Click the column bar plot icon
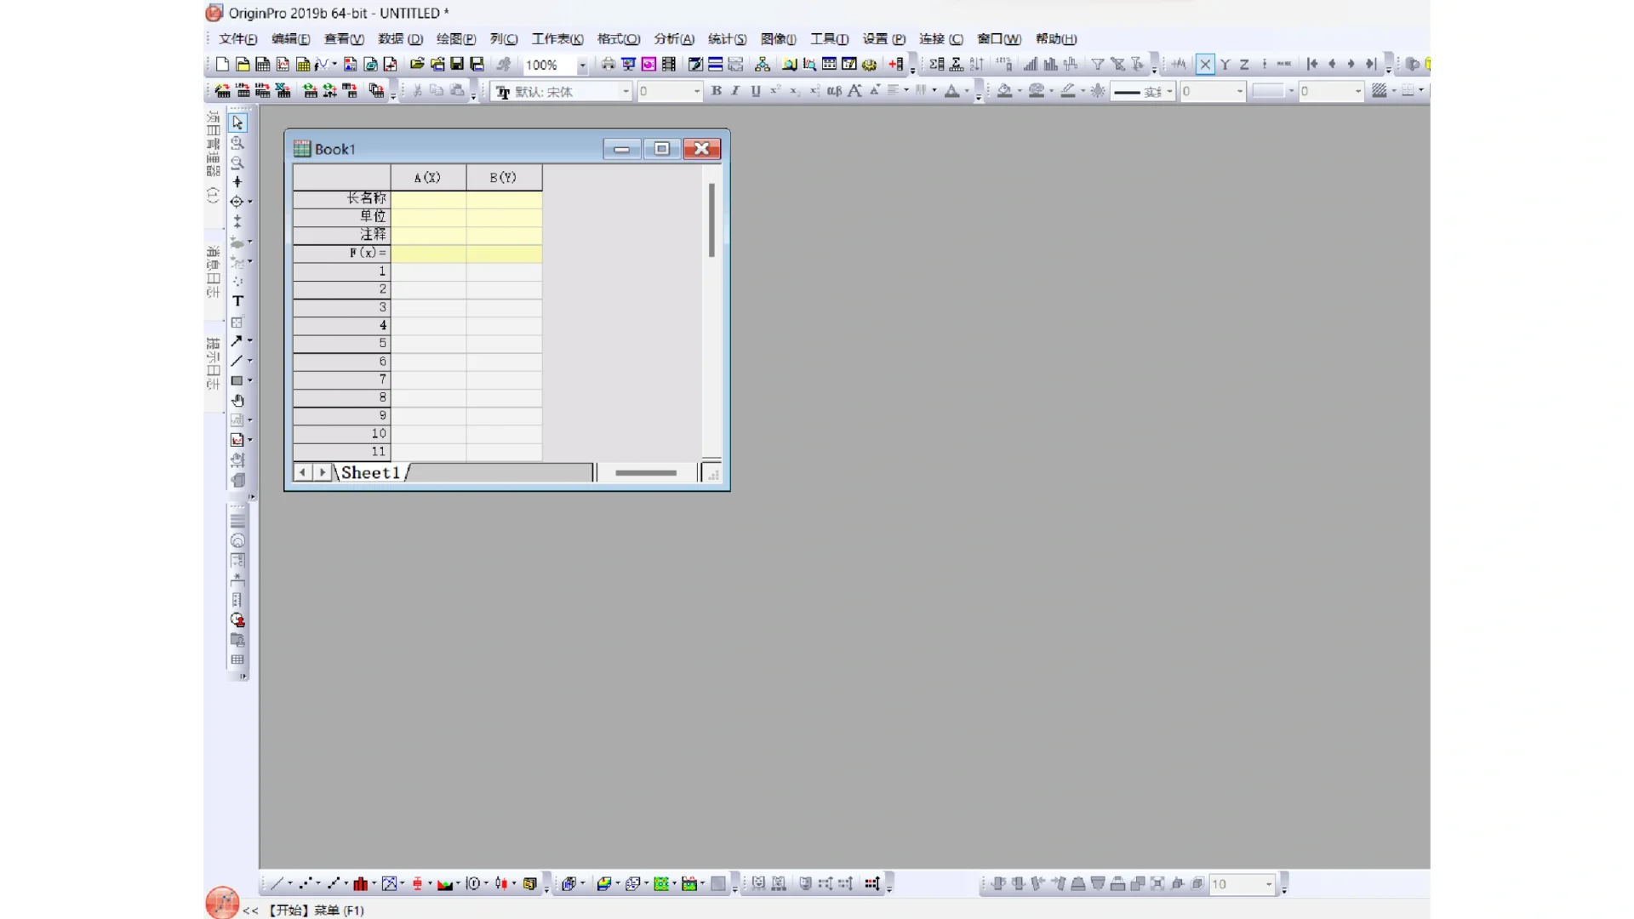This screenshot has height=919, width=1634. [360, 884]
